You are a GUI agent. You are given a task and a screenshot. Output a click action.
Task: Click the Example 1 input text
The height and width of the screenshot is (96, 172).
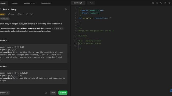click(x=12, y=47)
